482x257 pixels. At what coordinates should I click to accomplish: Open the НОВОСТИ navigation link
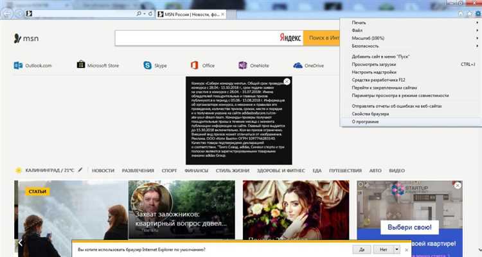click(103, 170)
